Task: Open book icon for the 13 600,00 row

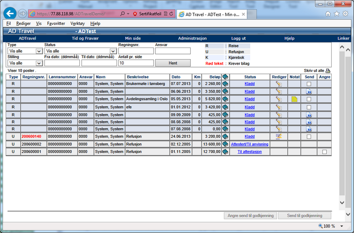Action: click(226, 144)
